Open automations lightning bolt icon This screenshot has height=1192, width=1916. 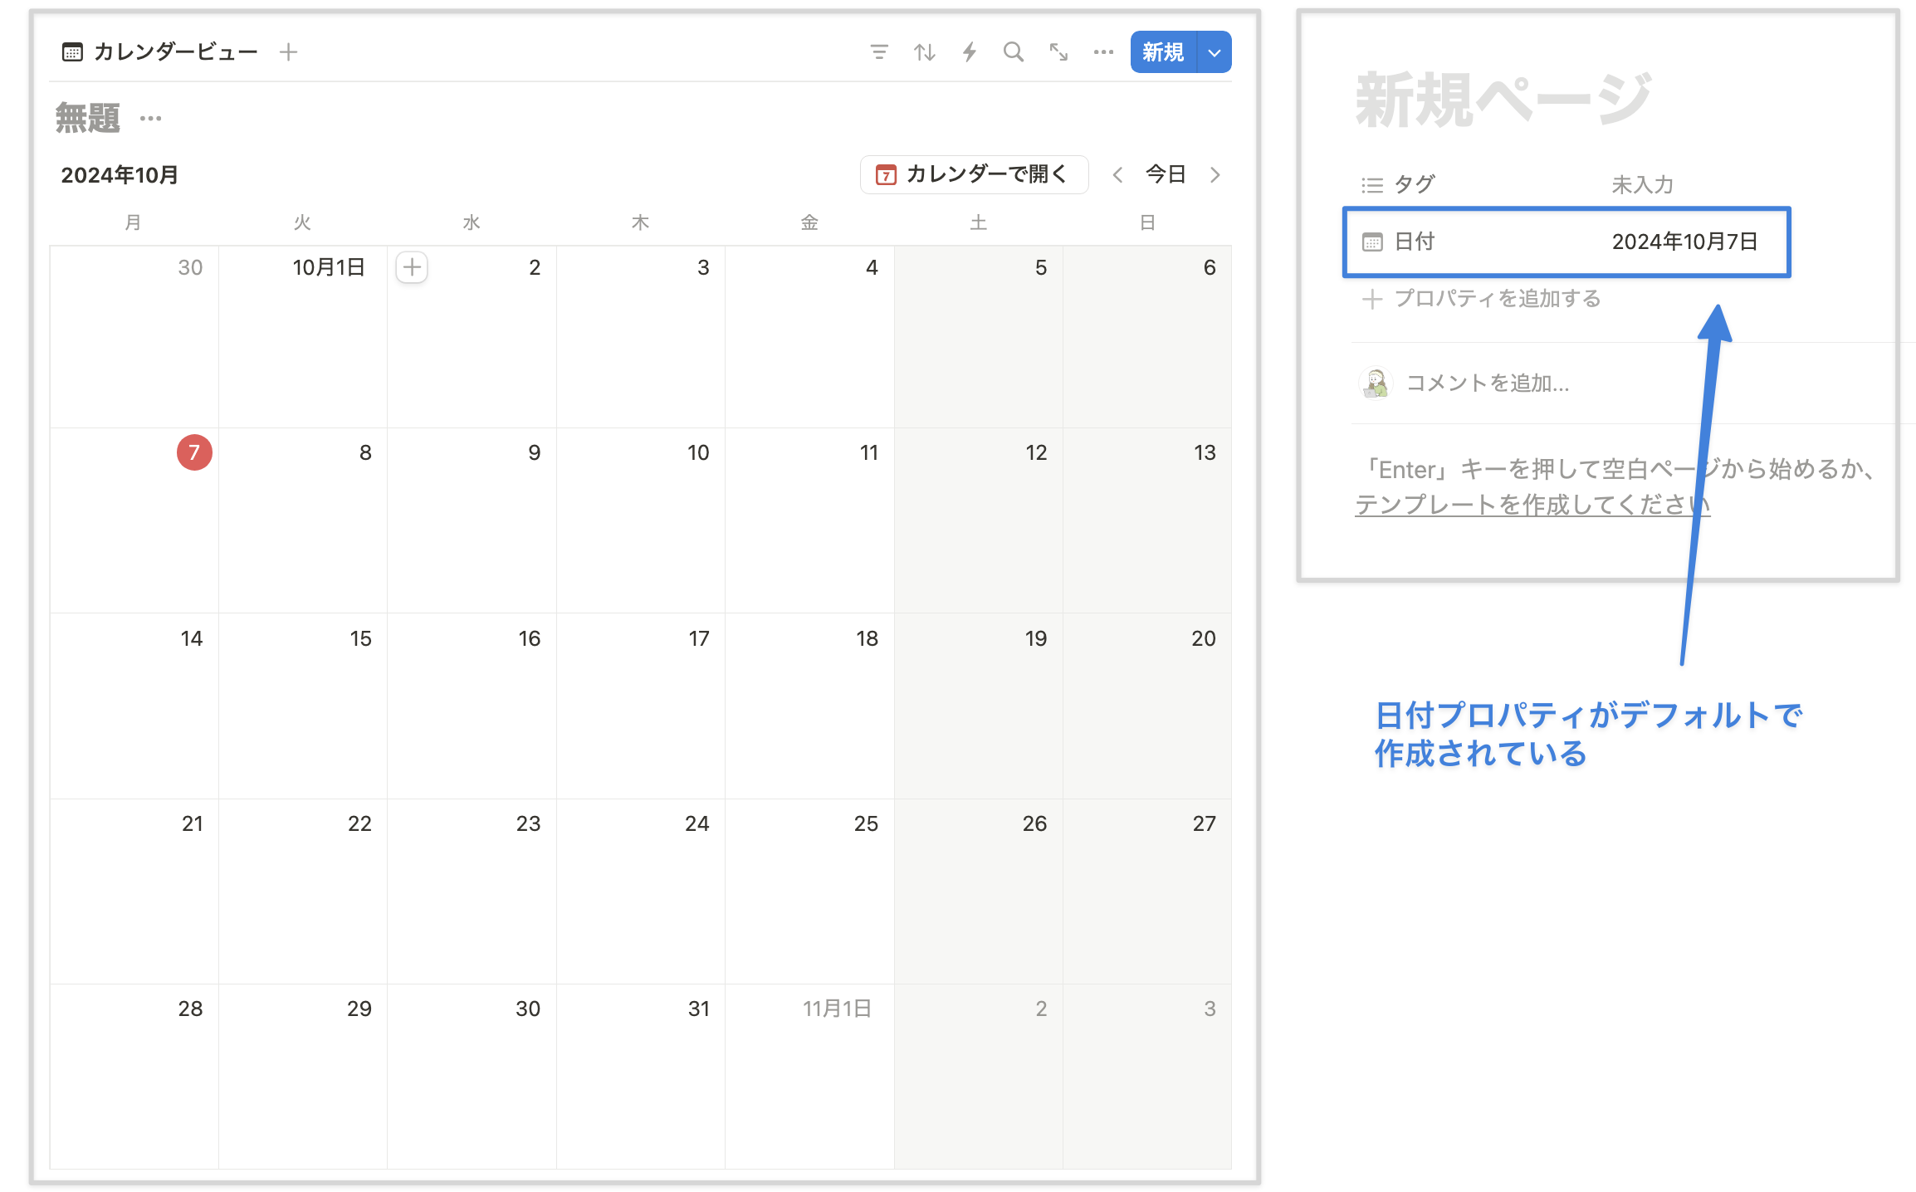coord(969,52)
